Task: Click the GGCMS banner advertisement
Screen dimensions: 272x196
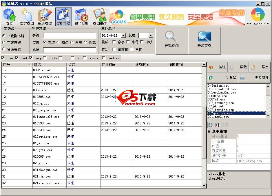Action: click(177, 17)
